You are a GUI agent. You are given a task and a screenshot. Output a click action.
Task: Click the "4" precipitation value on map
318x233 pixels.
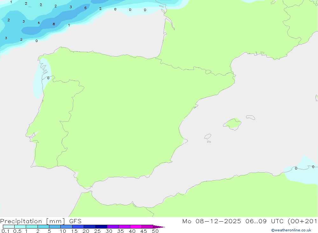point(39,23)
